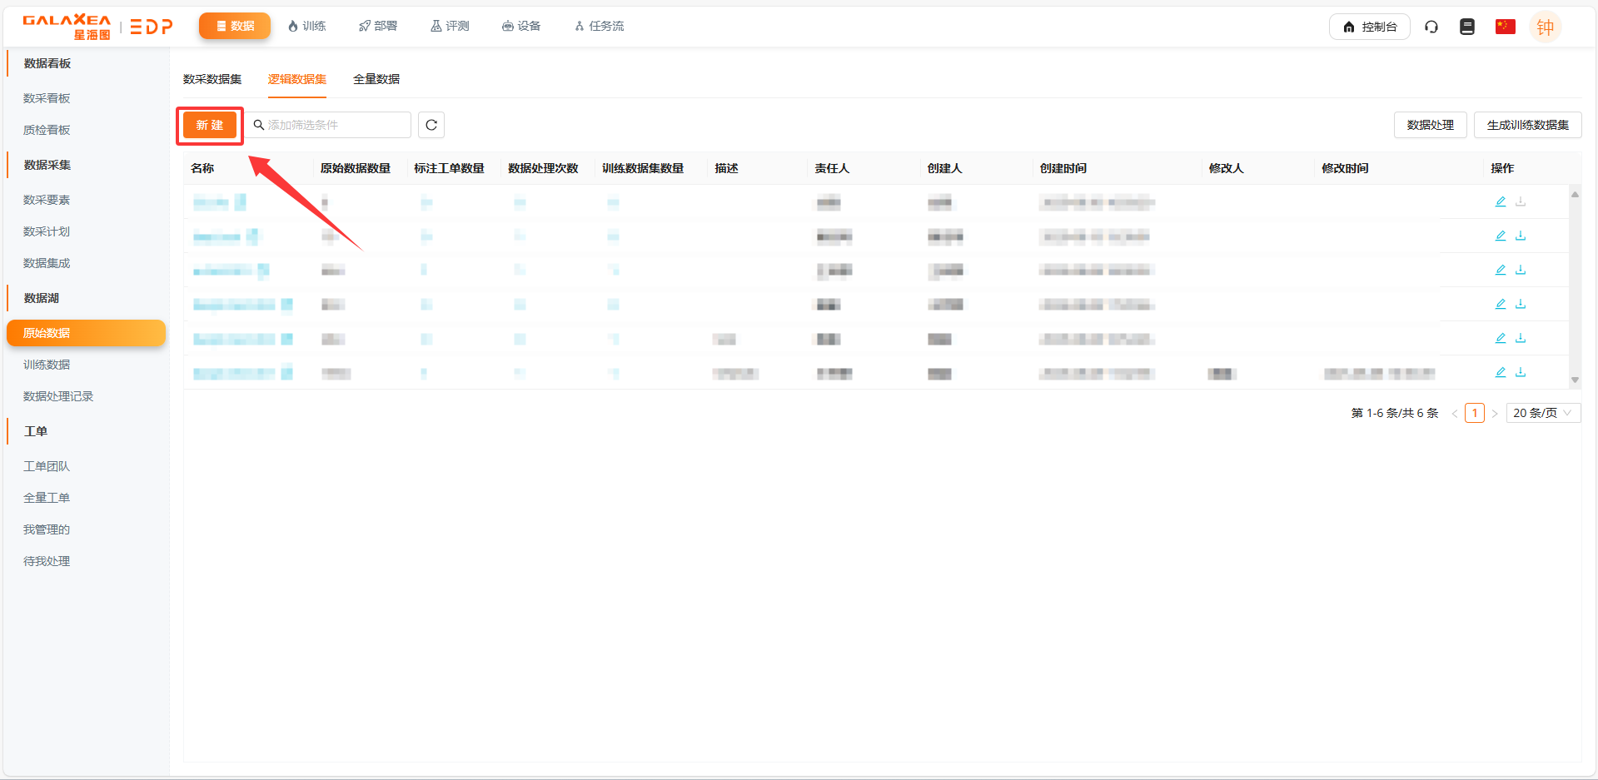
Task: Click the refresh icon beside the filter box
Action: [x=431, y=125]
